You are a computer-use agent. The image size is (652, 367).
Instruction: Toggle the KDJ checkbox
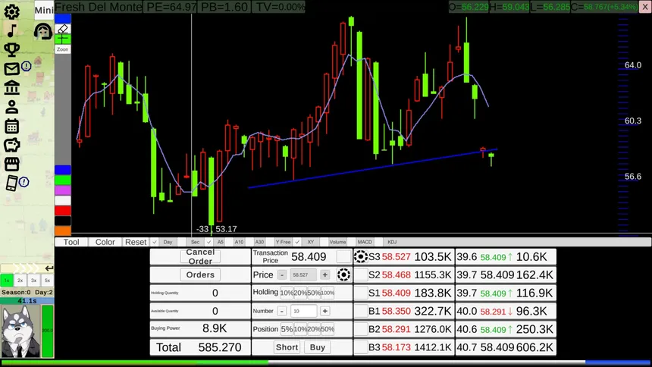coord(378,242)
